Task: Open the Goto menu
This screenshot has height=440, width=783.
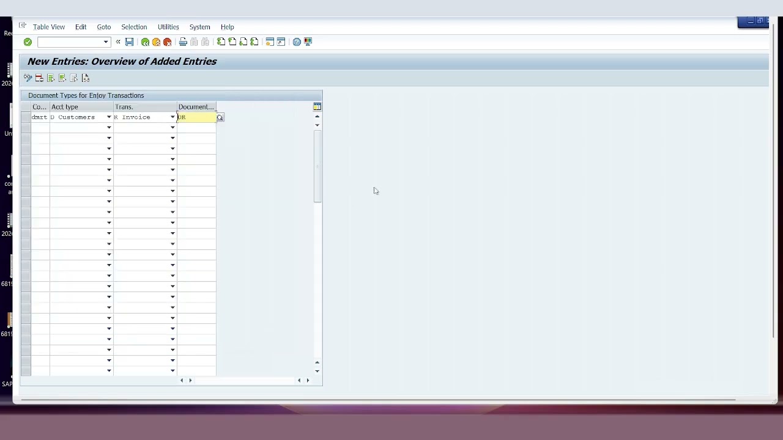Action: tap(104, 27)
